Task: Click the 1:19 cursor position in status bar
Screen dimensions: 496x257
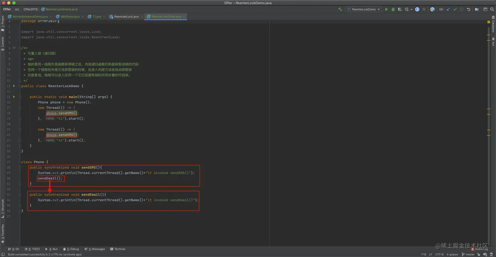Action: point(423,254)
